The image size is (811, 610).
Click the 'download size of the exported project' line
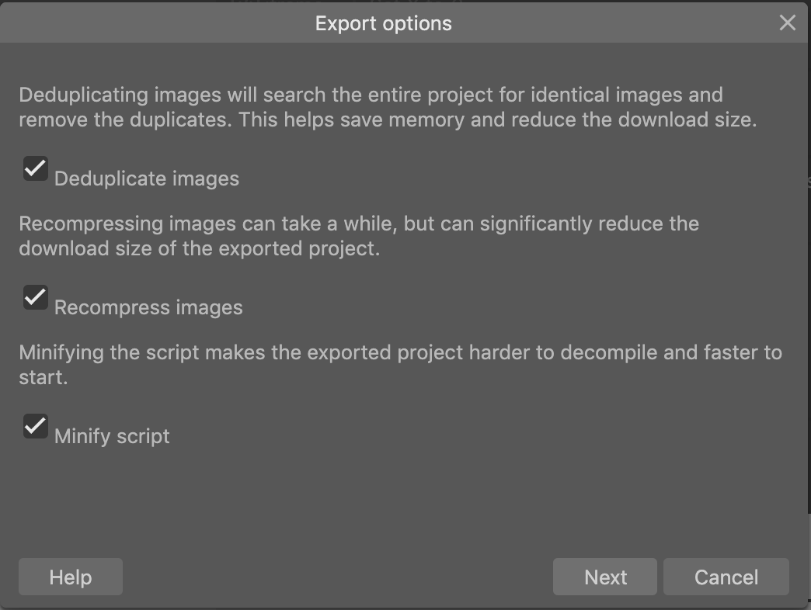coord(199,249)
